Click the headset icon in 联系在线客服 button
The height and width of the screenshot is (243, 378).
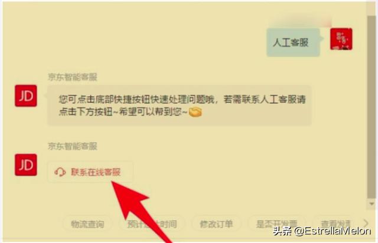[60, 172]
